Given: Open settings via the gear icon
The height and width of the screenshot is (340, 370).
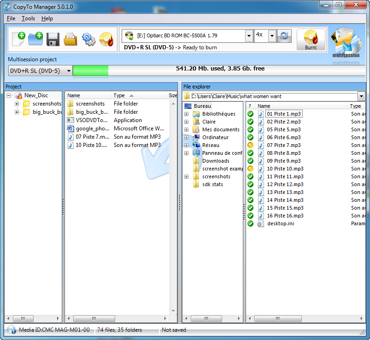Looking at the screenshot, I should 88,39.
